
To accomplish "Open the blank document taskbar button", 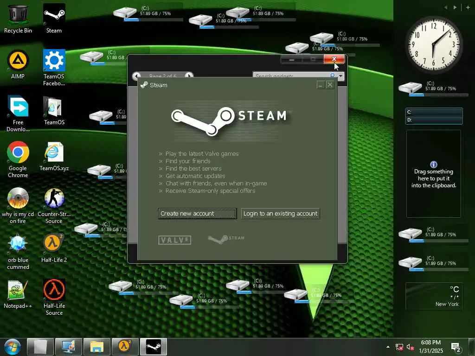I will pos(40,347).
